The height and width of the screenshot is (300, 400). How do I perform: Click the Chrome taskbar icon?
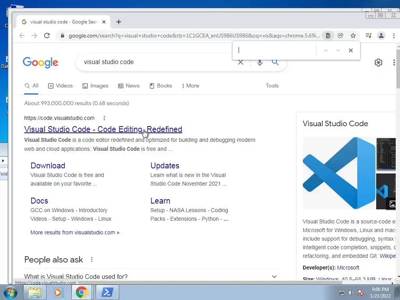pyautogui.click(x=81, y=292)
